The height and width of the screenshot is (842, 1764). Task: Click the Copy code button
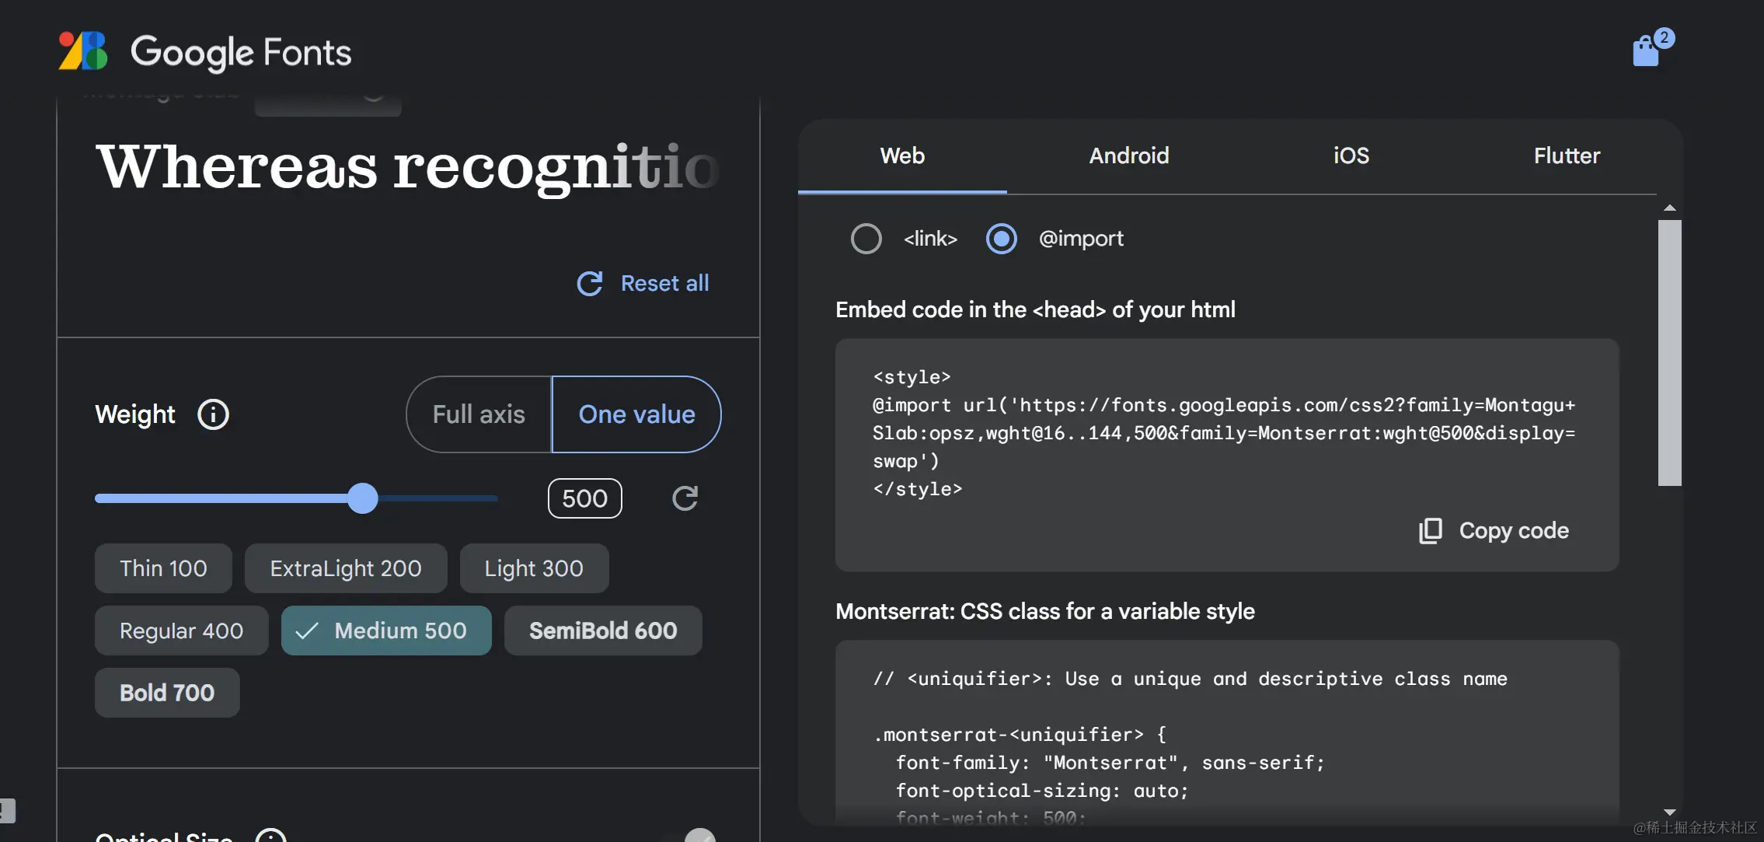(x=1494, y=531)
